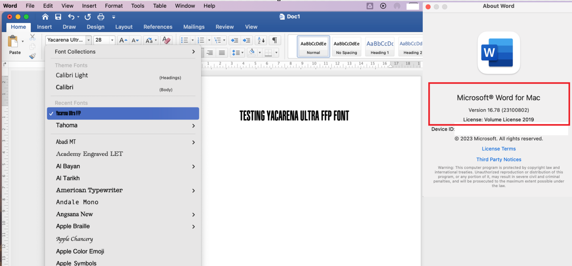The width and height of the screenshot is (572, 266).
Task: Open the font size dropdown arrow
Action: [112, 40]
